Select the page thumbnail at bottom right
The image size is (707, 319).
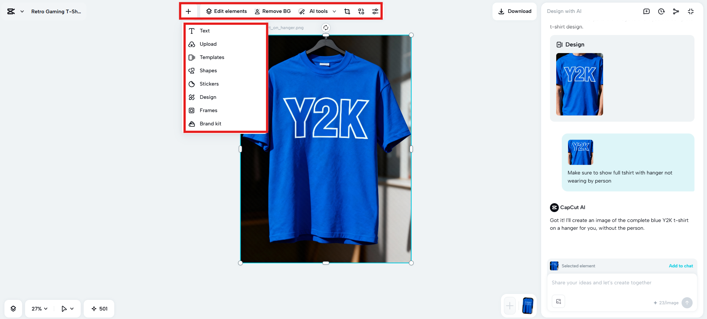(528, 306)
